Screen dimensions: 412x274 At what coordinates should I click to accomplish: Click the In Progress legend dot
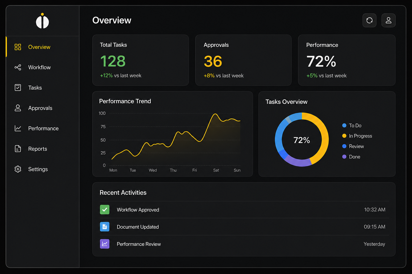pos(344,136)
